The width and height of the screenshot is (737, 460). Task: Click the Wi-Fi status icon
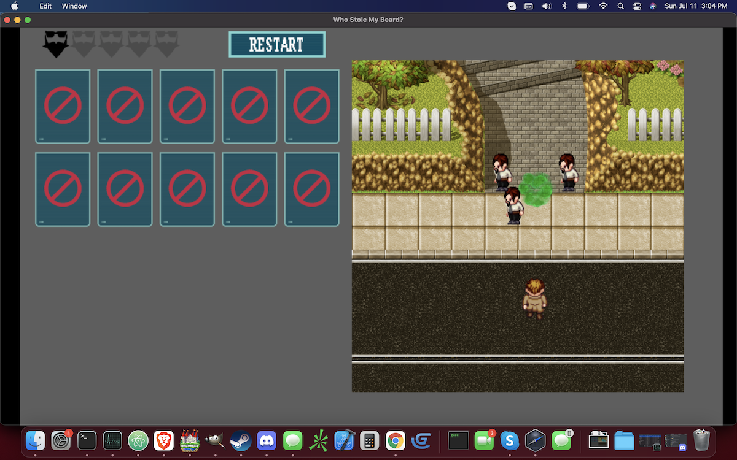603,6
